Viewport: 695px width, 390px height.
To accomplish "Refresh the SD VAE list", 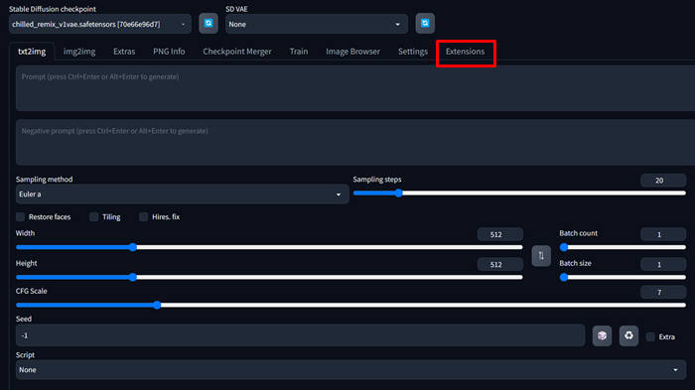I will (425, 24).
